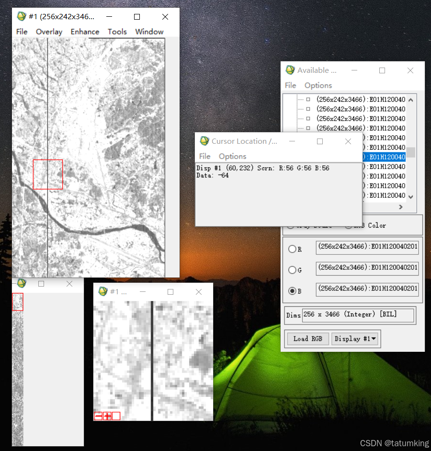The height and width of the screenshot is (451, 431).
Task: Click ENVI icon in zoom window title bar
Action: click(x=103, y=291)
